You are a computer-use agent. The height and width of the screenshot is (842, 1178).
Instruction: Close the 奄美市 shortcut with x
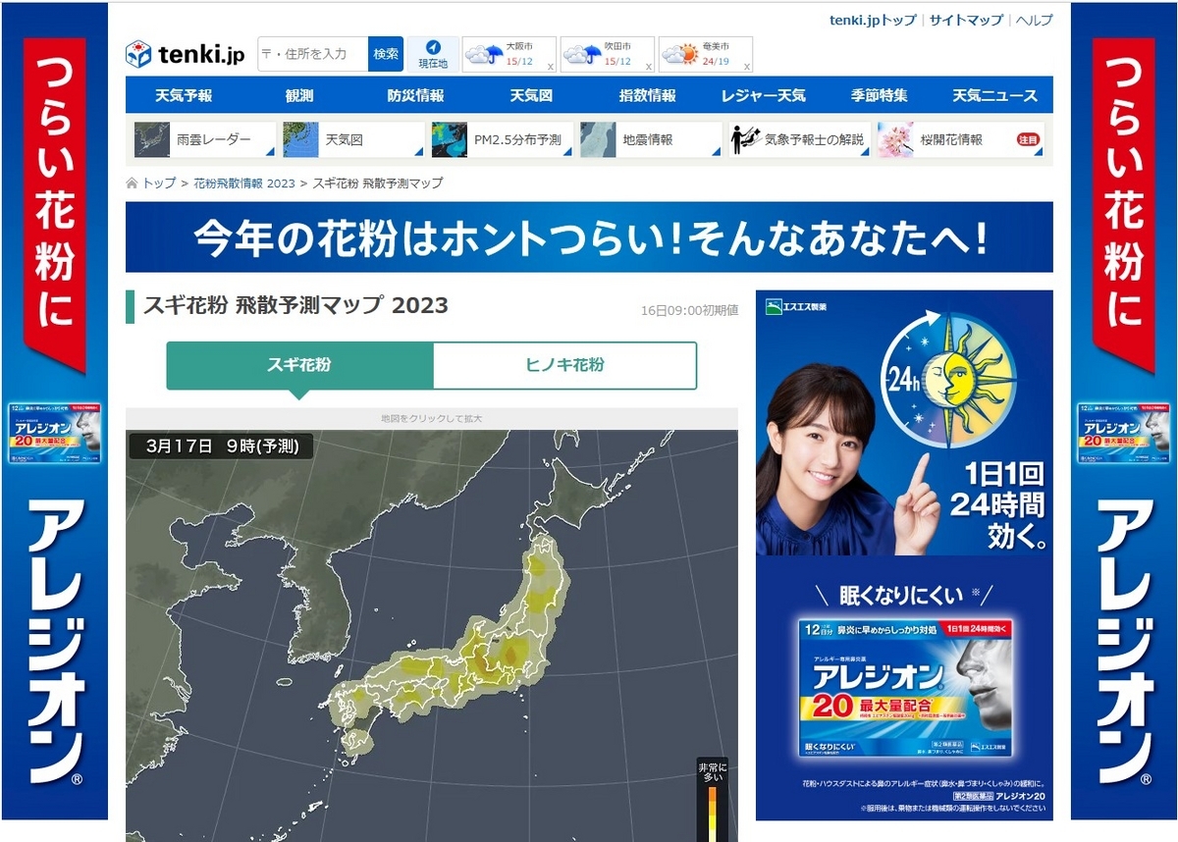pyautogui.click(x=746, y=67)
